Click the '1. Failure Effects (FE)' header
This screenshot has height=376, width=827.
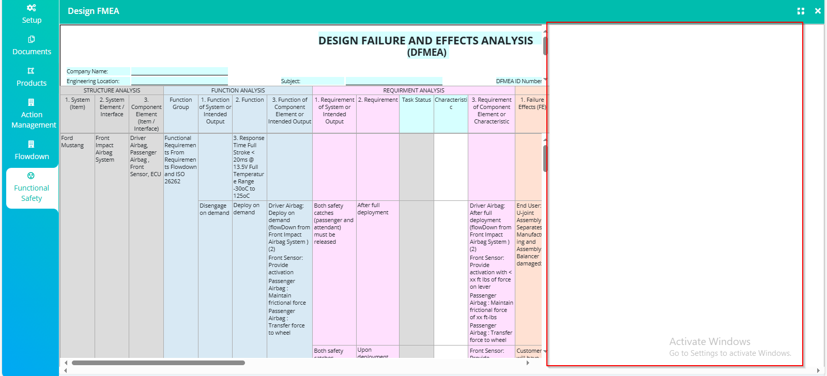pyautogui.click(x=531, y=114)
